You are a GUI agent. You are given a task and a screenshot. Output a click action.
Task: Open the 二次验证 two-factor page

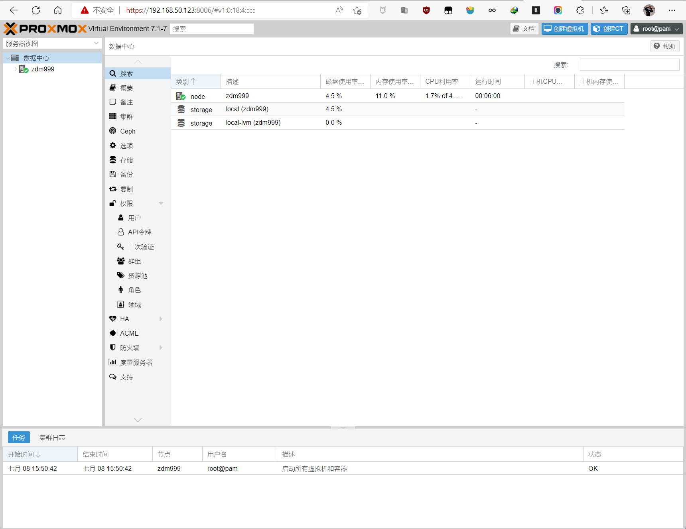click(x=141, y=247)
